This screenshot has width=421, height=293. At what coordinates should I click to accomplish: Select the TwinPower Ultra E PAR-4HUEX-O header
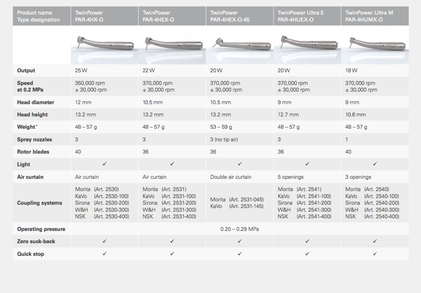coord(308,16)
